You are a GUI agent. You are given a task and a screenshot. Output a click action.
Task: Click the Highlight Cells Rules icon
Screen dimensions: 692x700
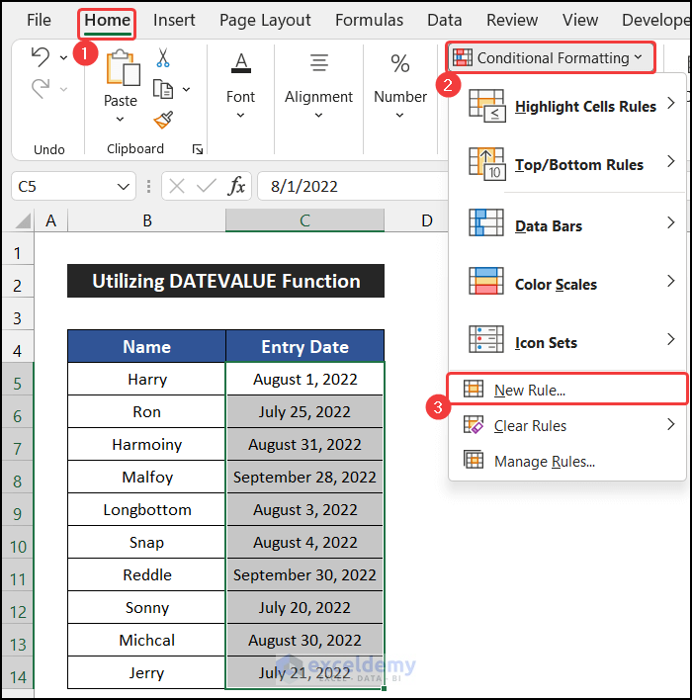487,106
